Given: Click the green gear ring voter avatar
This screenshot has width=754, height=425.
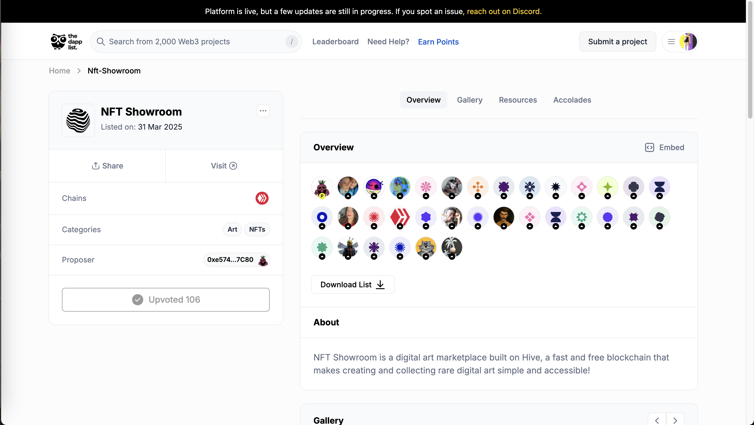Looking at the screenshot, I should click(582, 217).
